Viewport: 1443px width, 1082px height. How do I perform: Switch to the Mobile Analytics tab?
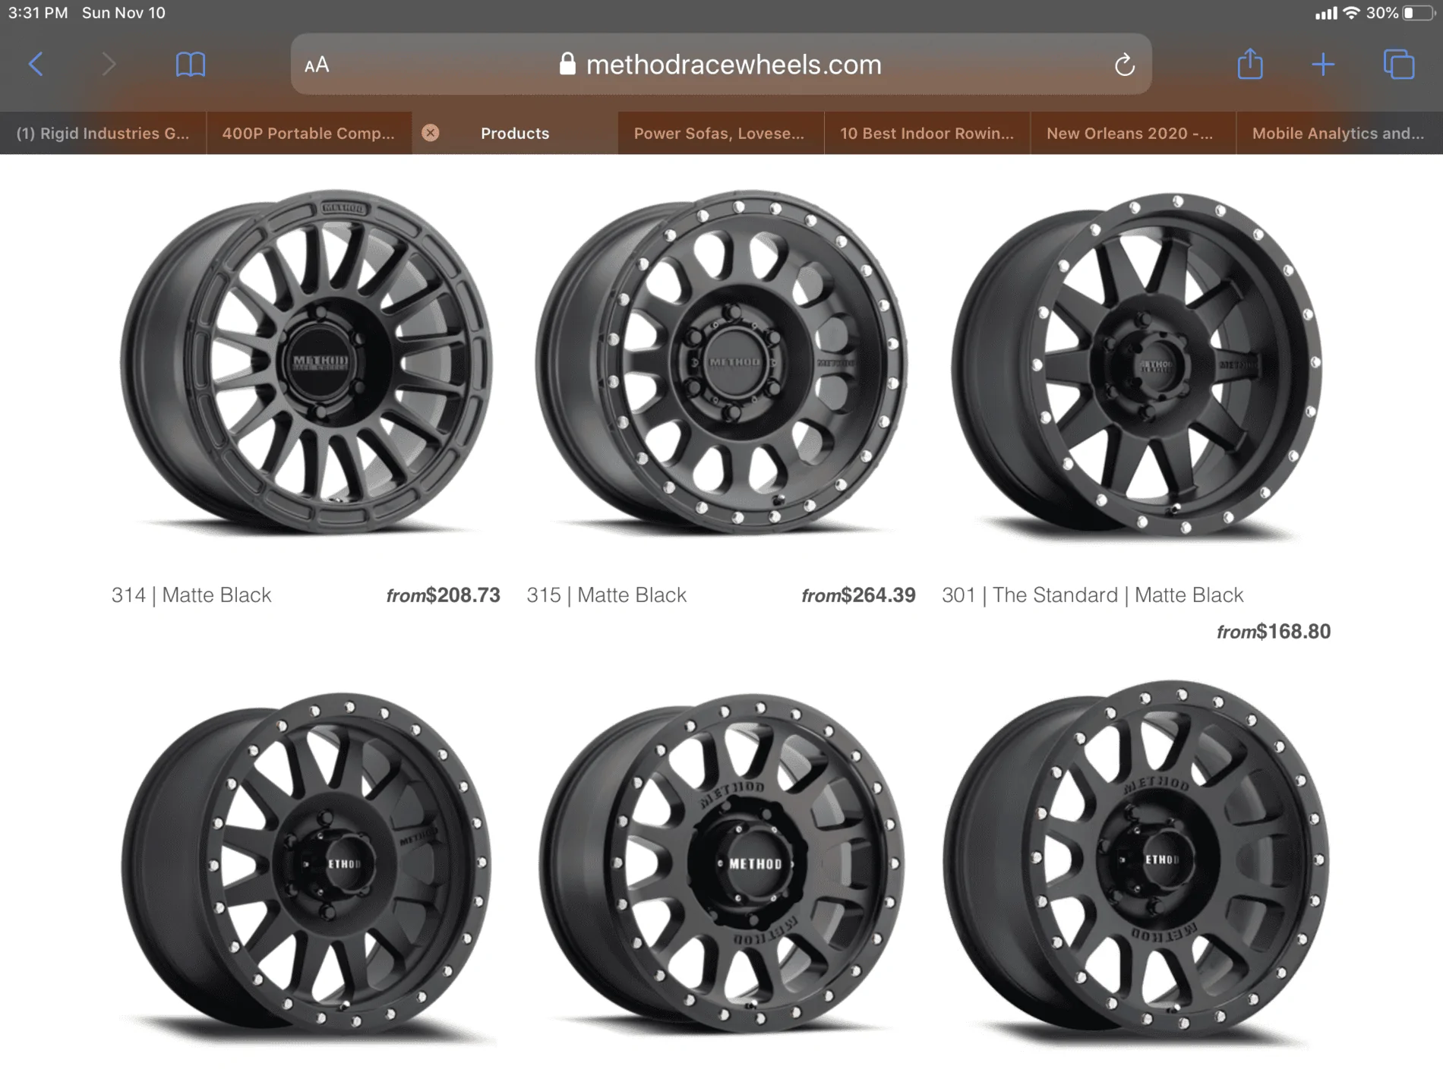tap(1338, 133)
